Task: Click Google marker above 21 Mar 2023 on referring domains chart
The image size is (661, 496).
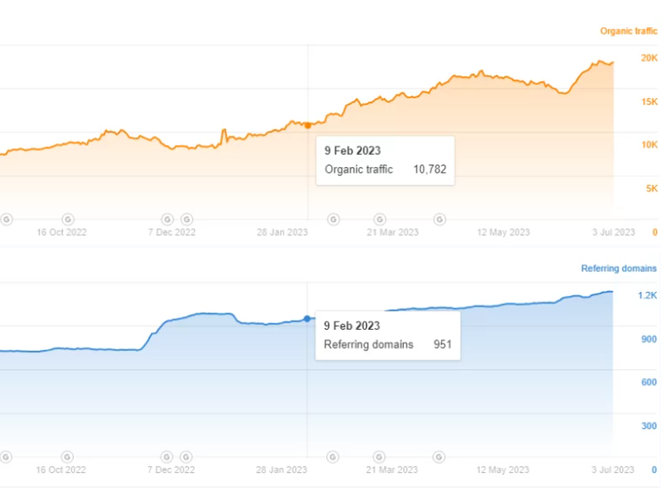Action: 379,456
